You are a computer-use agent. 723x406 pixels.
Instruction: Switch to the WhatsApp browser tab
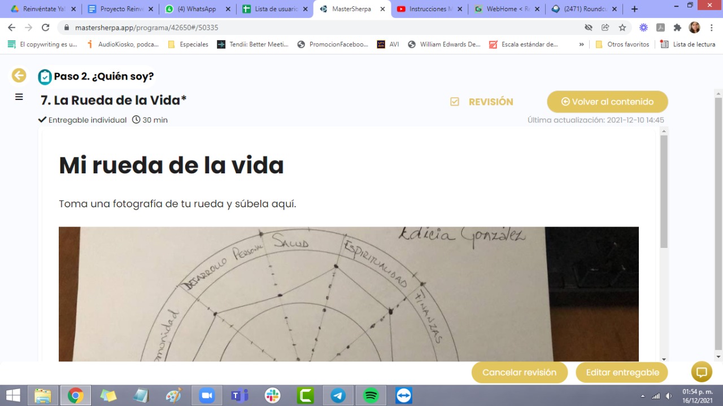pyautogui.click(x=198, y=9)
